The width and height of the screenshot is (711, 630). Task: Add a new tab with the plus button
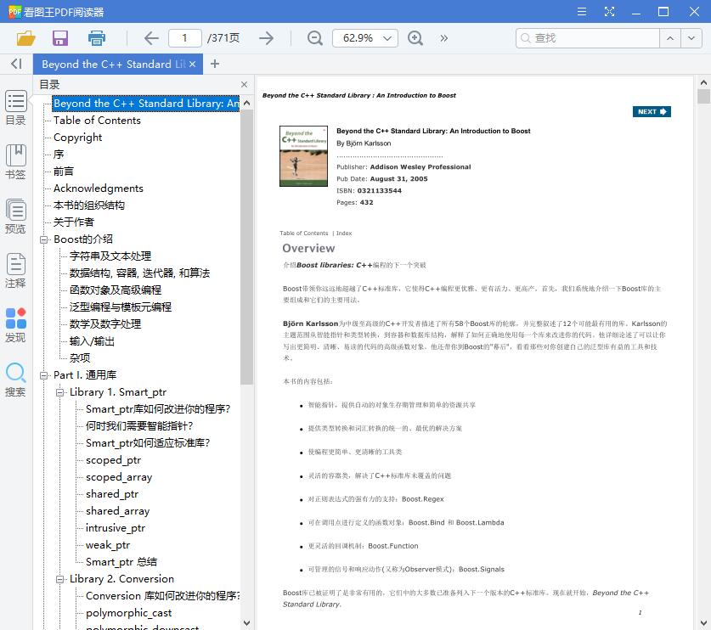click(215, 64)
